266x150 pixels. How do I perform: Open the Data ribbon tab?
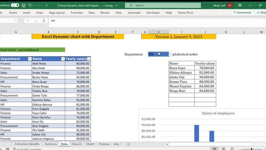(91, 12)
